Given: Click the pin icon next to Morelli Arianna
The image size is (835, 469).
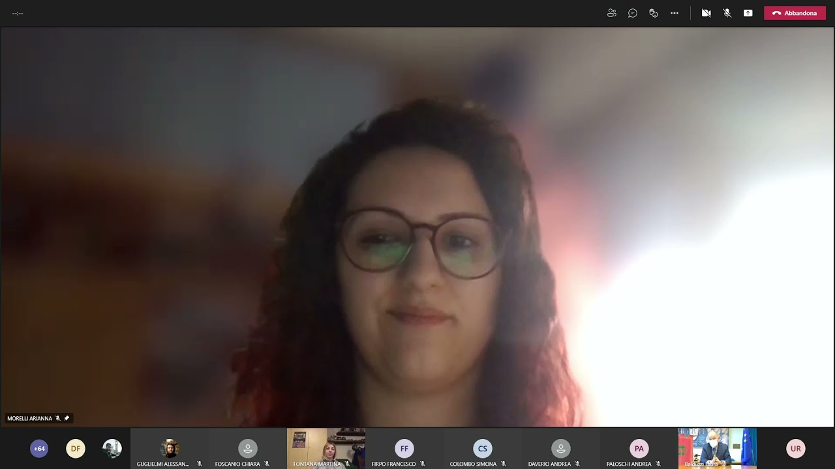Looking at the screenshot, I should pyautogui.click(x=67, y=418).
